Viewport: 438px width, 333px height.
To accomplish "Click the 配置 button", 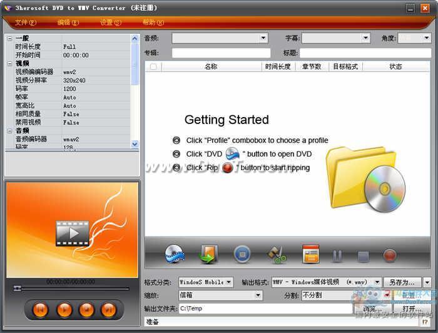I will point(412,295).
